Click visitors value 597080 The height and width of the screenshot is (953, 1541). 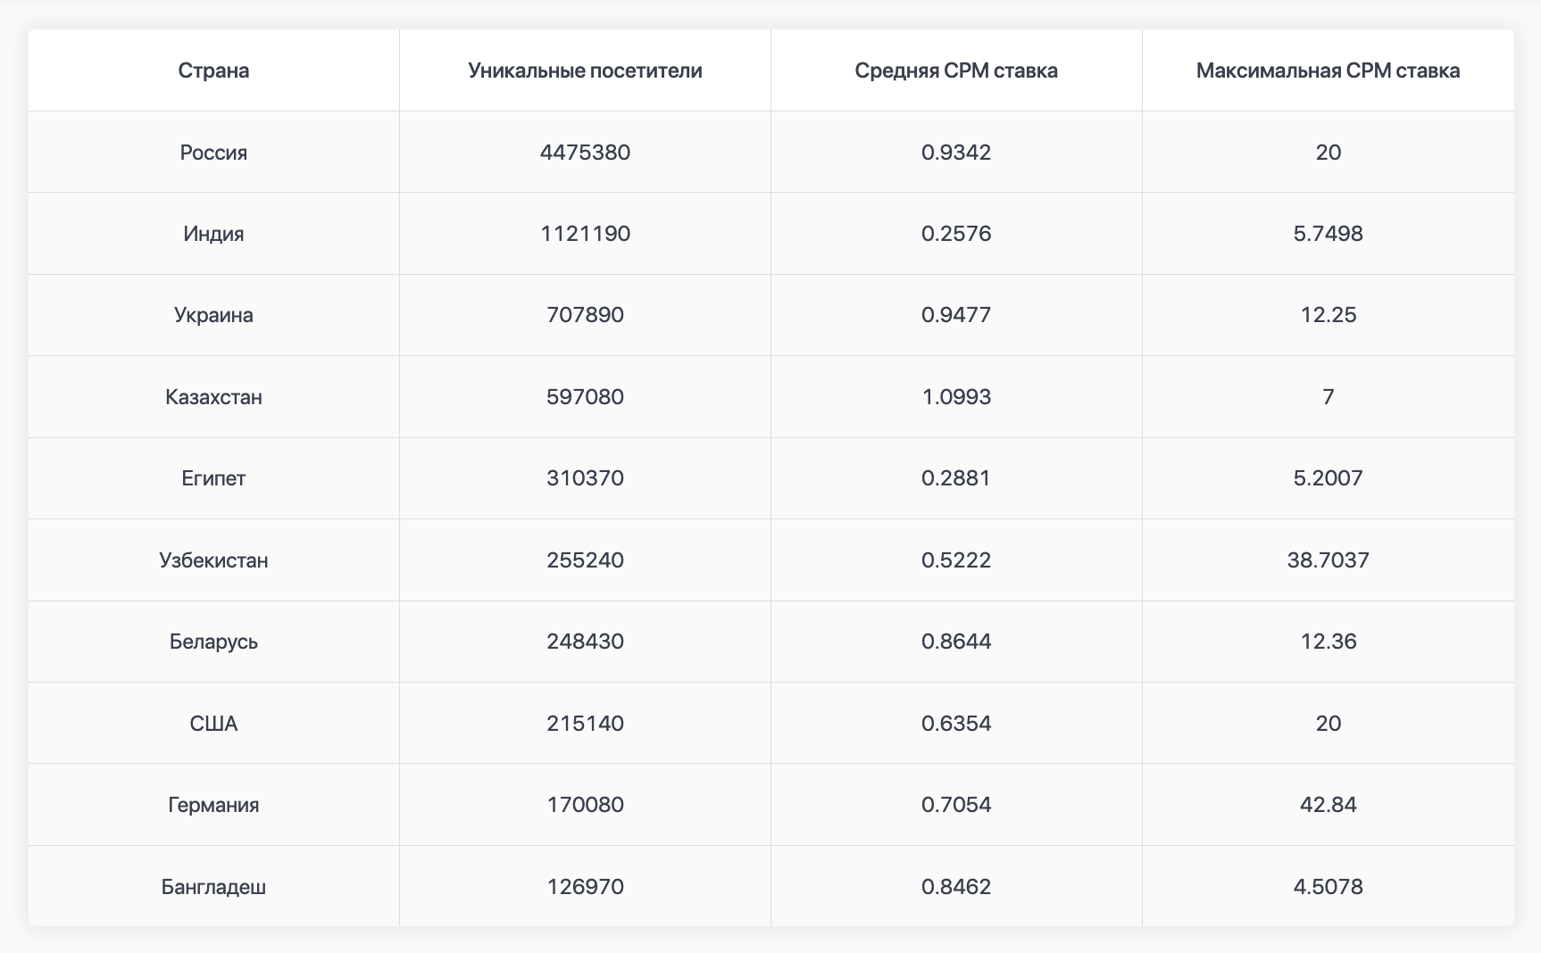(x=585, y=397)
